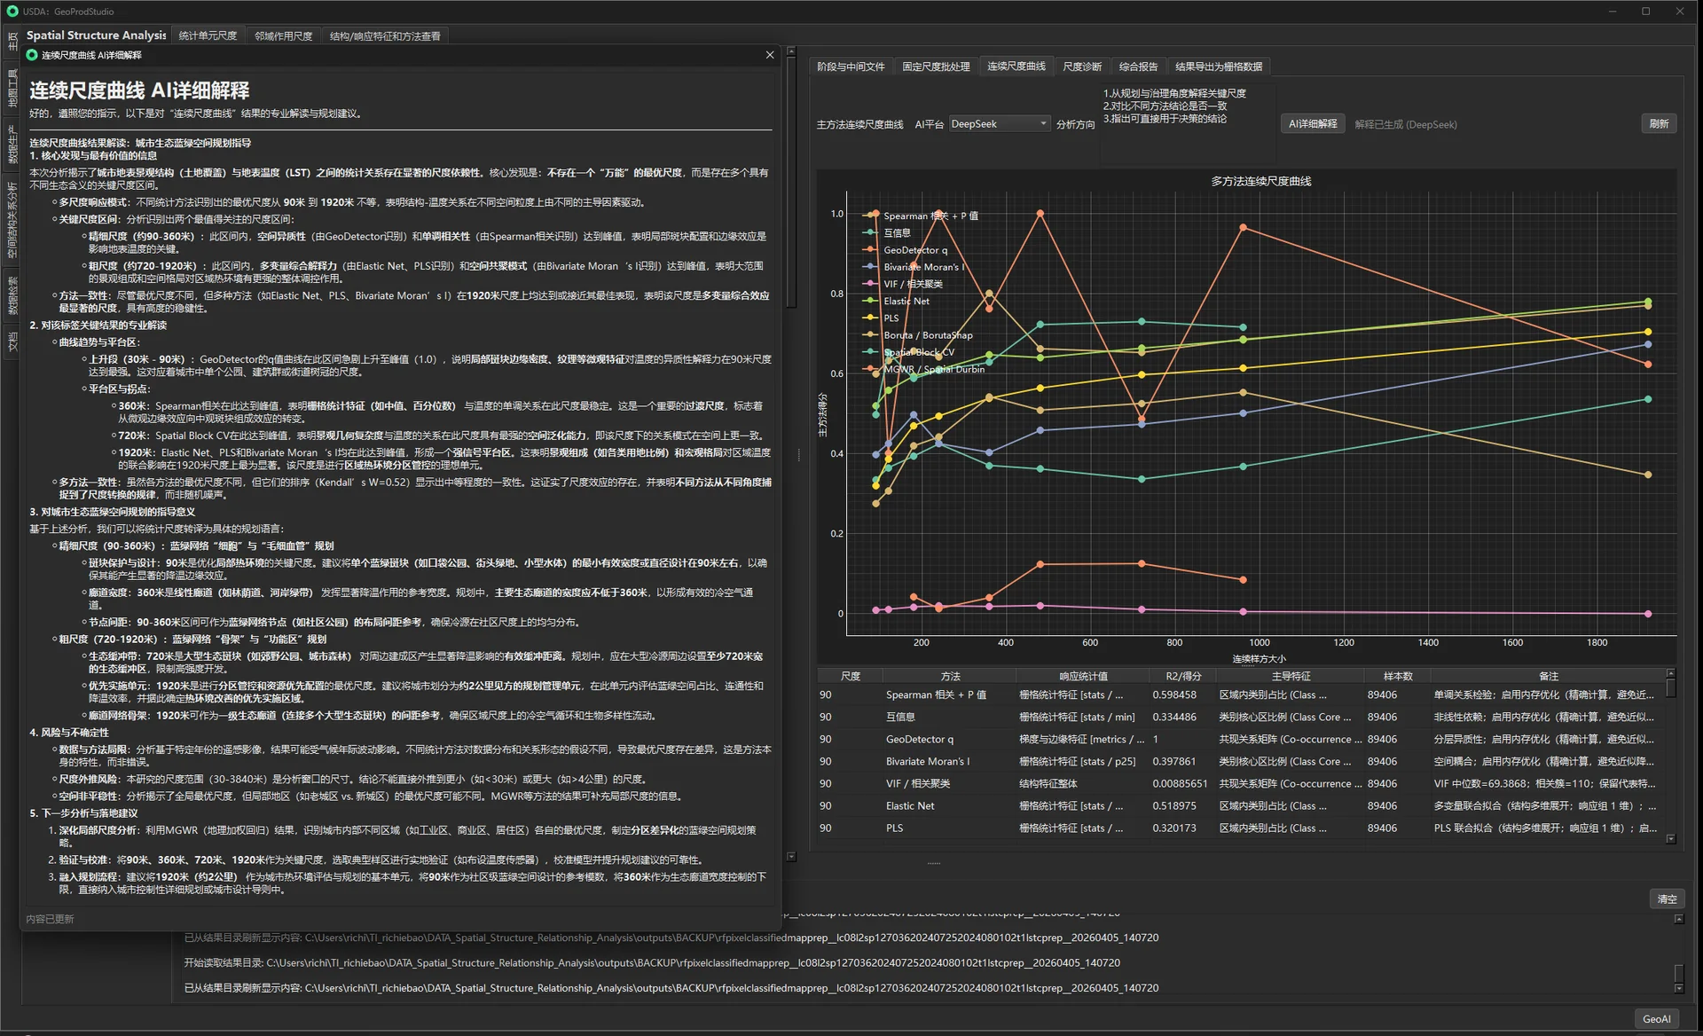Open the 文档 vertical side tab
The width and height of the screenshot is (1703, 1036).
point(12,341)
